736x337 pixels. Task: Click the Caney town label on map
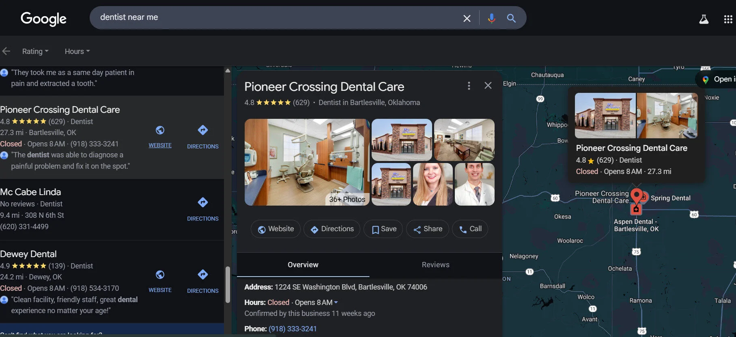636,79
